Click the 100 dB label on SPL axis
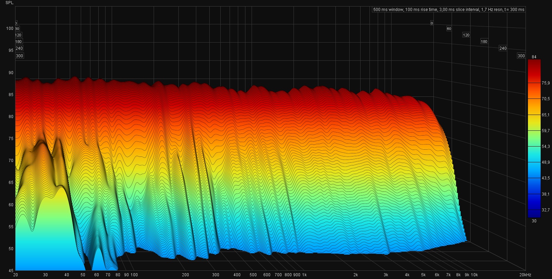This screenshot has height=279, width=552. [x=10, y=28]
